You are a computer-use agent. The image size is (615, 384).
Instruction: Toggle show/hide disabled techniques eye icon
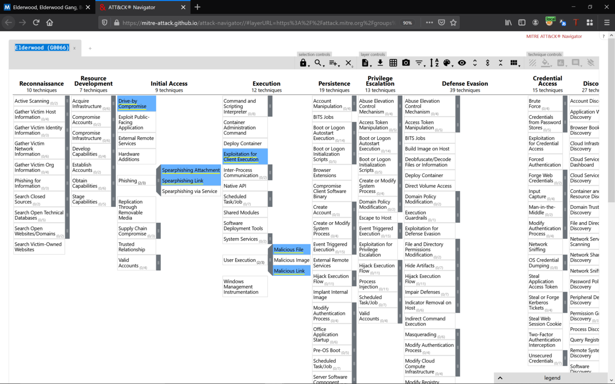click(462, 63)
